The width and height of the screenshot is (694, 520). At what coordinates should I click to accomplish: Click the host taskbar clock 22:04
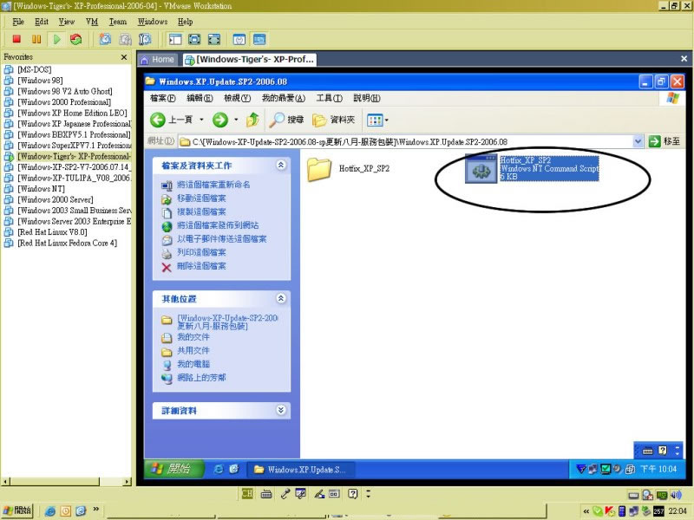click(678, 511)
